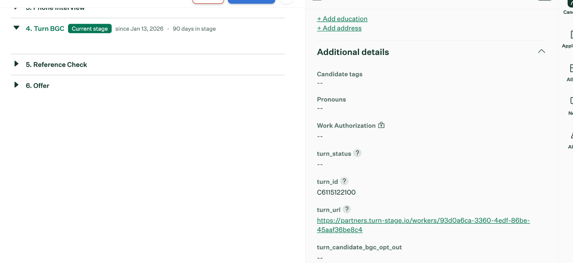The width and height of the screenshot is (573, 263).
Task: Click the + Add education link
Action: pos(342,19)
